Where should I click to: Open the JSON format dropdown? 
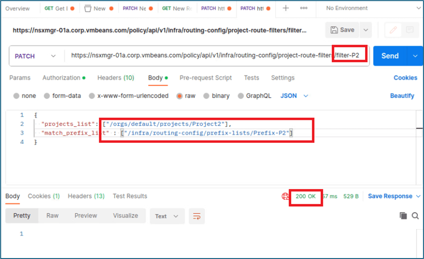(294, 96)
